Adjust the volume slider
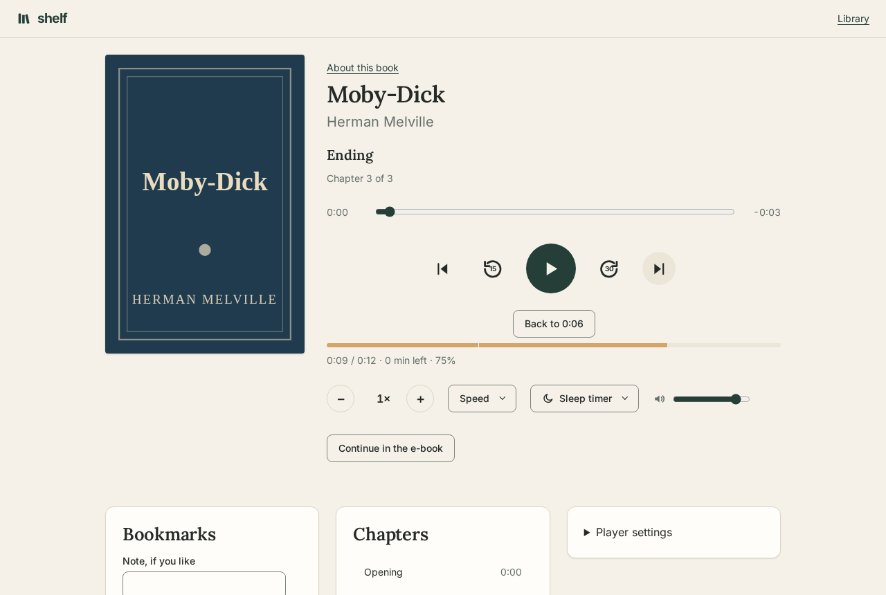Screen dimensions: 886x595 (x=712, y=399)
